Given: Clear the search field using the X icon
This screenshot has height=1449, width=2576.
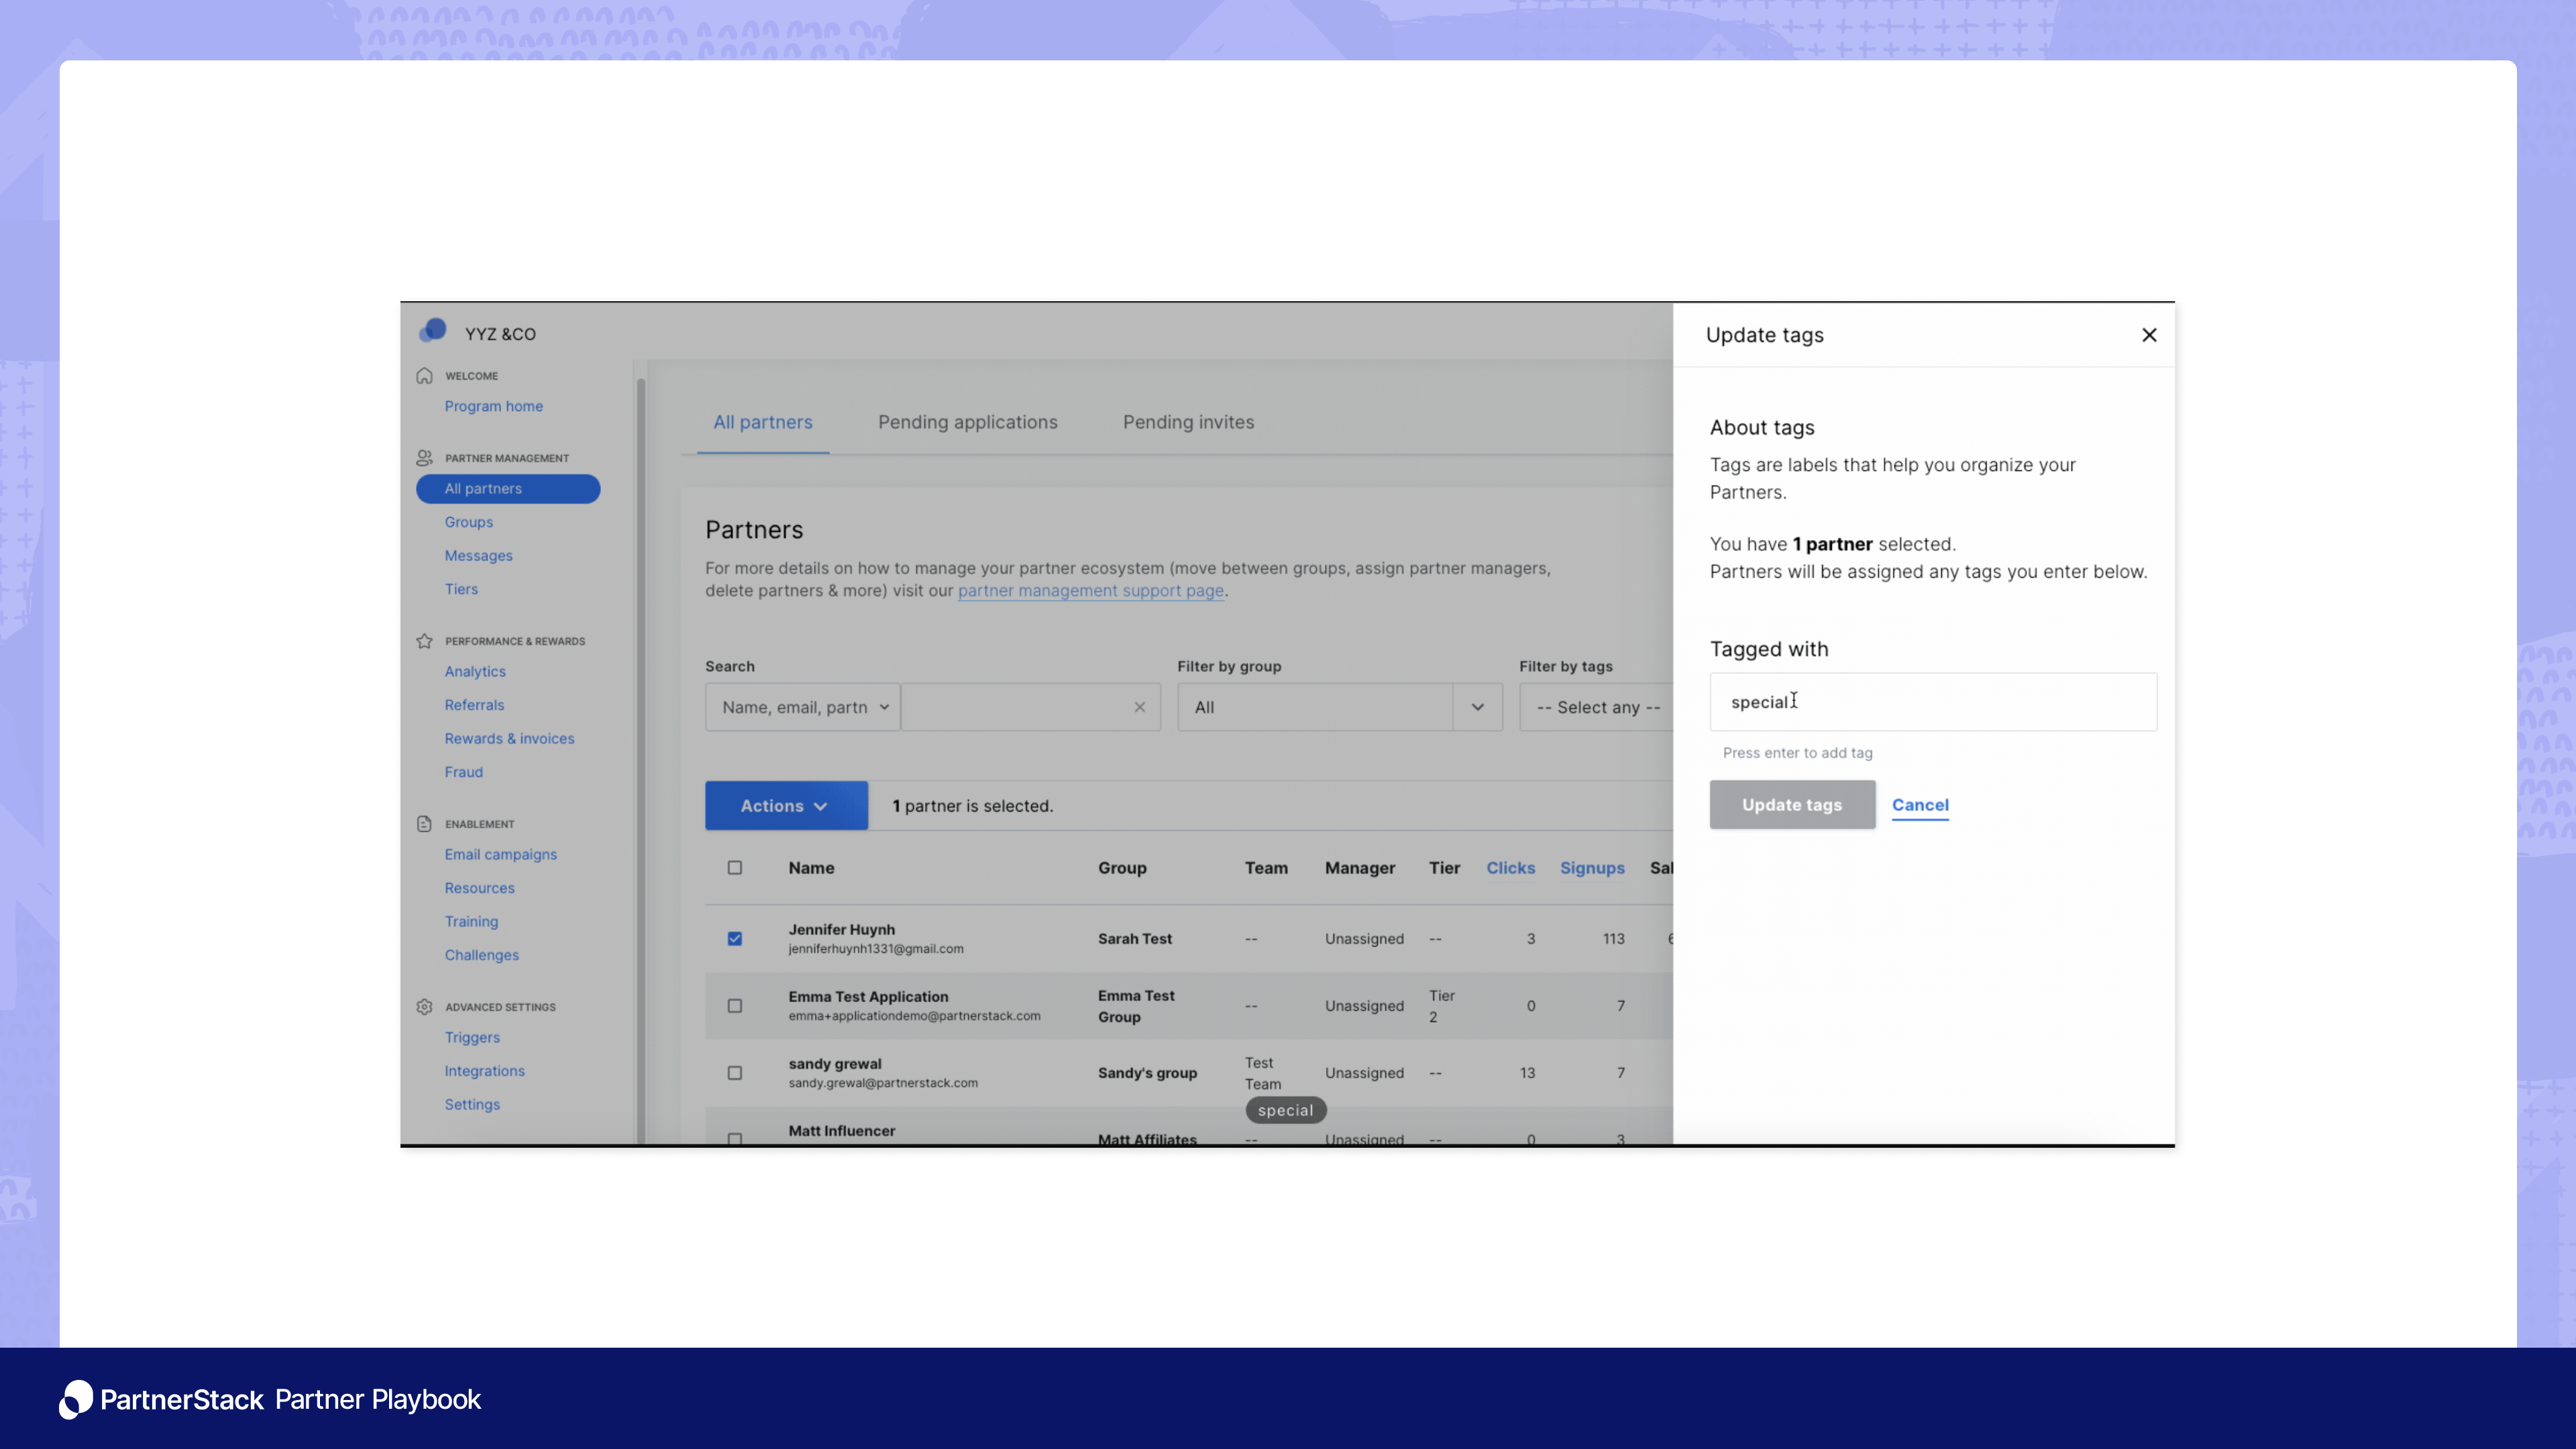Looking at the screenshot, I should (1139, 707).
